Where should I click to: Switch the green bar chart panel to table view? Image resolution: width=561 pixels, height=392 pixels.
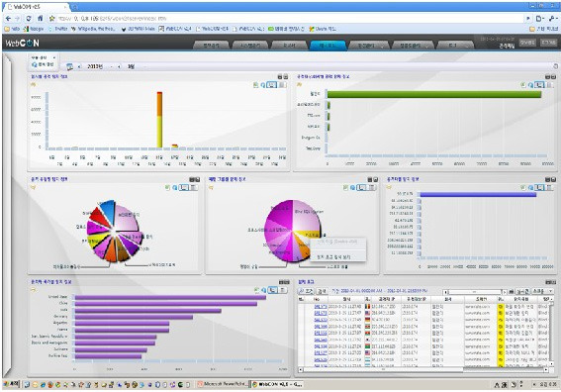point(549,85)
